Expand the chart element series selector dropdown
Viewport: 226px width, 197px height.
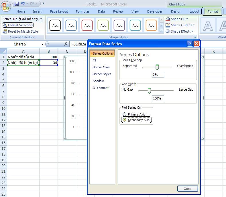coord(41,19)
